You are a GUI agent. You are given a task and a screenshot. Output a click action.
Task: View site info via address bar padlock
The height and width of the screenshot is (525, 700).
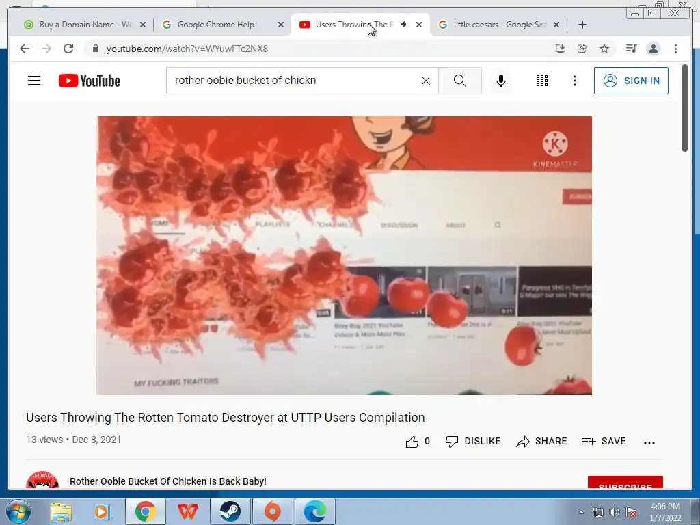96,49
